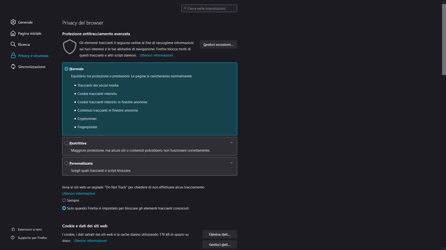This screenshot has width=446, height=250.
Task: Click the Sincronizzazione sync icon
Action: (x=13, y=67)
